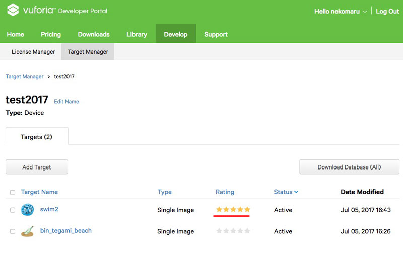This screenshot has width=403, height=254.
Task: Click the Edit Name link
Action: click(x=66, y=101)
